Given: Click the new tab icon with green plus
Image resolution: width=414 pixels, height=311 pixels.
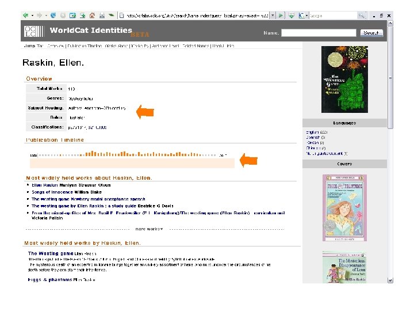Looking at the screenshot, I should pos(82,16).
